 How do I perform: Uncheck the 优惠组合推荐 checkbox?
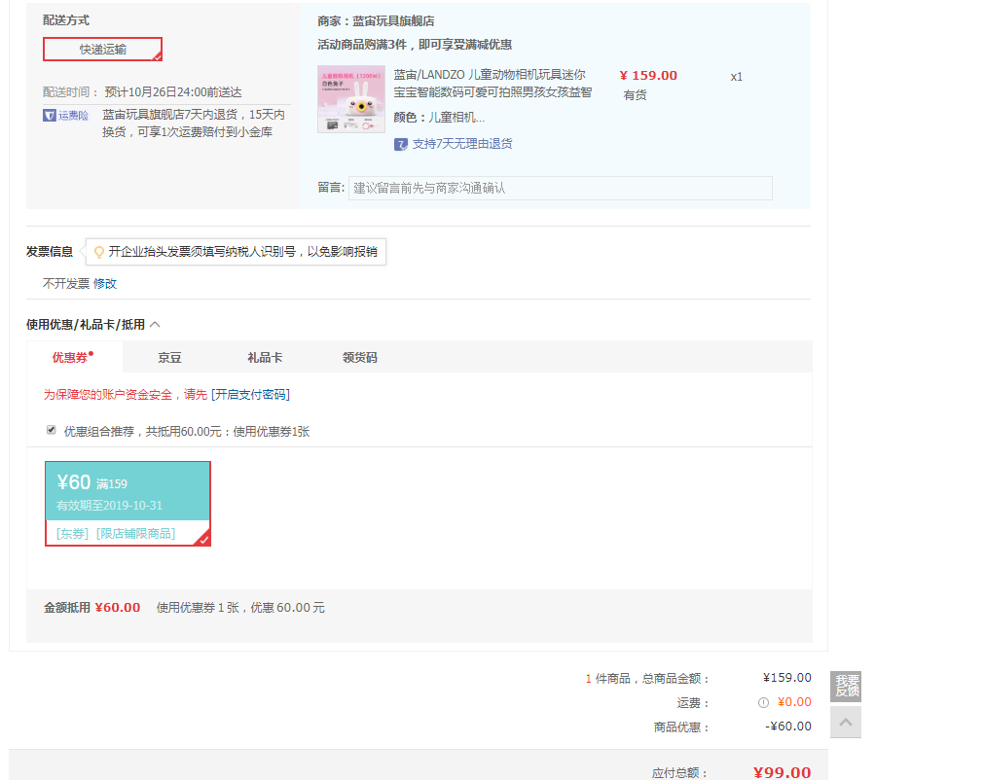tap(52, 430)
